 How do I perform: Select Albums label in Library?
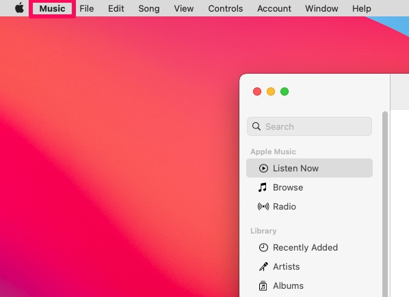[x=288, y=286]
